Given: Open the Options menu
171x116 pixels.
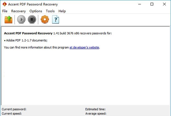Looking at the screenshot, I should pyautogui.click(x=36, y=11).
